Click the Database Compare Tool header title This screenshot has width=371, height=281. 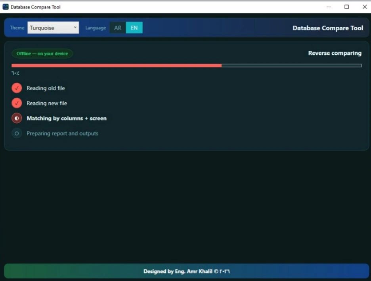point(328,28)
